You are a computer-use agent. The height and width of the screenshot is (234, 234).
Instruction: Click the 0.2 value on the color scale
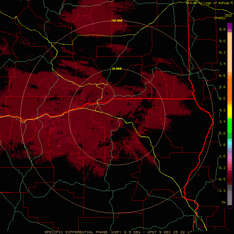(222, 168)
